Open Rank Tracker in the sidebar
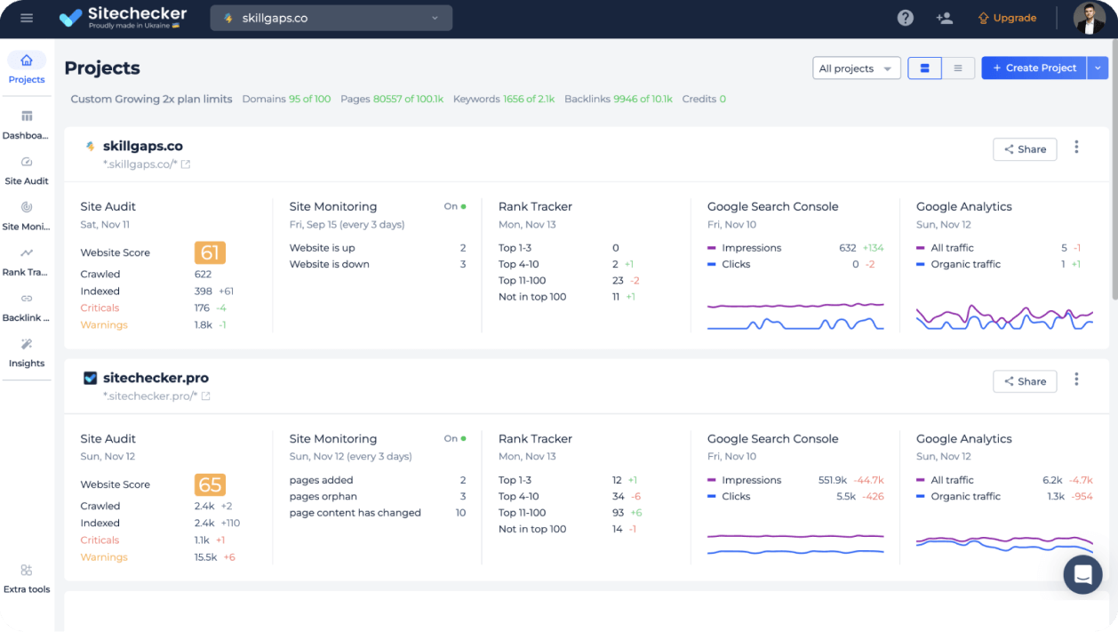This screenshot has width=1118, height=632. 27,262
